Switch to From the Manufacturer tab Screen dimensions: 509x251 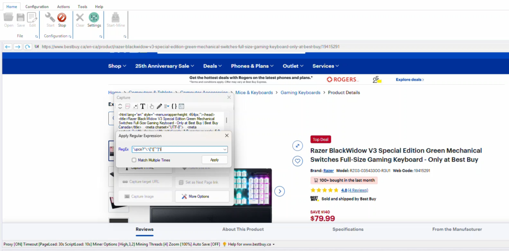457,229
